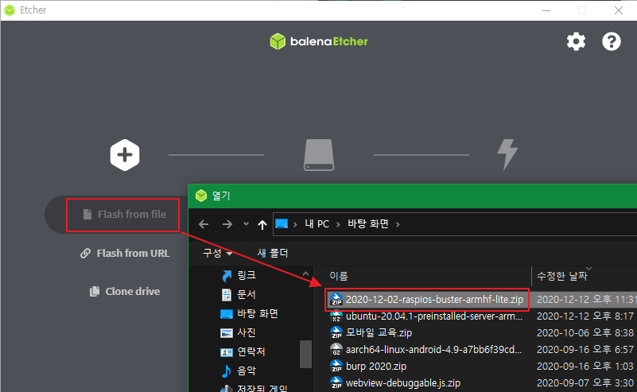Click zip icon of raspios-buster file
637x392 pixels.
[336, 300]
